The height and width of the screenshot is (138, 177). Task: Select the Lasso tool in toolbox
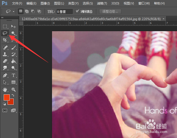[x=5, y=33]
